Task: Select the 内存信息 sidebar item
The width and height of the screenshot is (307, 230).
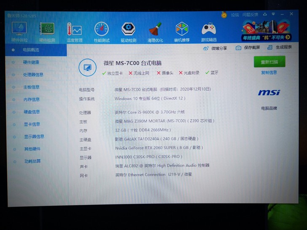Action: pos(32,99)
